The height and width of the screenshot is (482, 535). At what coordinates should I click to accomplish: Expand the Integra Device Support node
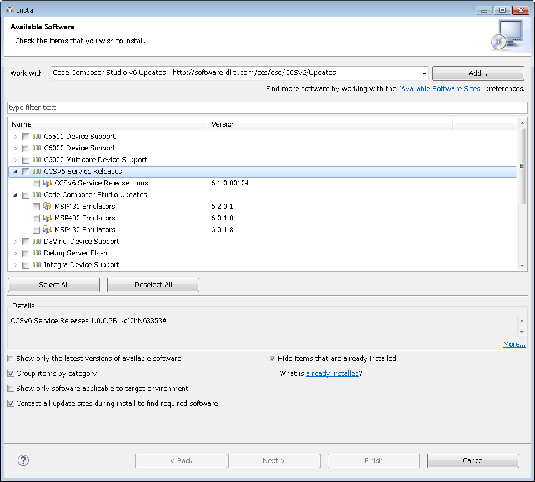click(15, 265)
